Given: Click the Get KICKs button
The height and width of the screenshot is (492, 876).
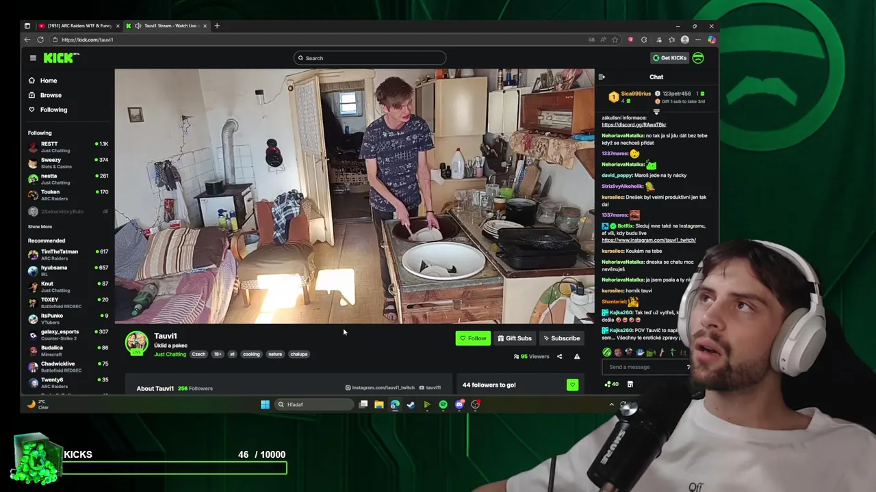Looking at the screenshot, I should coord(669,58).
